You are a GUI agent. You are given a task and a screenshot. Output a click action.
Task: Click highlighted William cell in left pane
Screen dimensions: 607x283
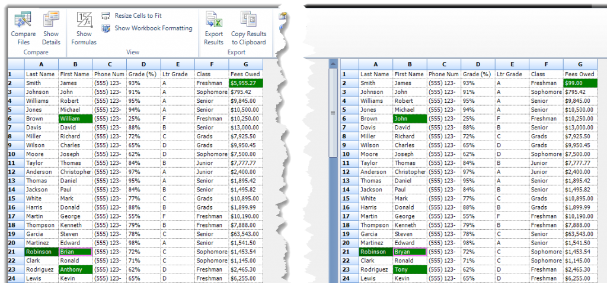pyautogui.click(x=75, y=119)
